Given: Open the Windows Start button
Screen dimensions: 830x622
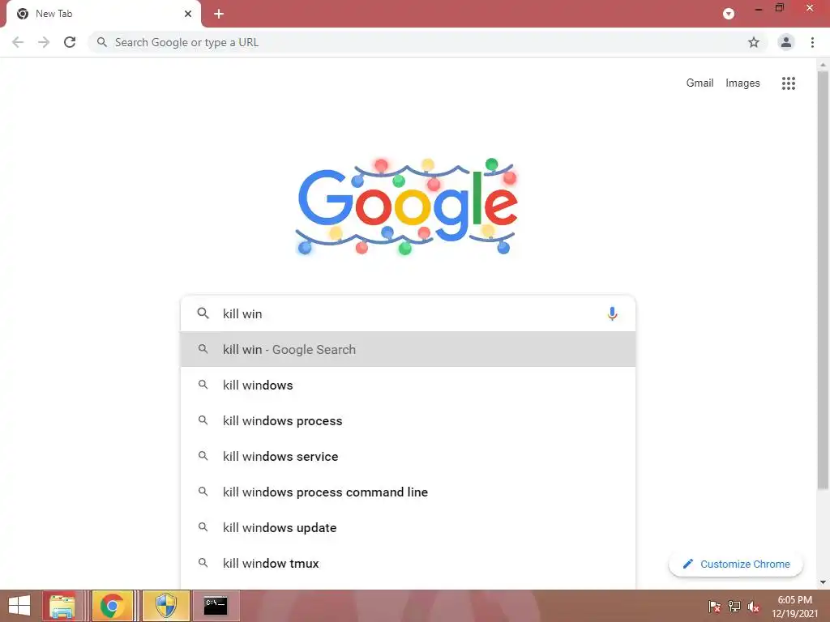Looking at the screenshot, I should click(x=19, y=606).
